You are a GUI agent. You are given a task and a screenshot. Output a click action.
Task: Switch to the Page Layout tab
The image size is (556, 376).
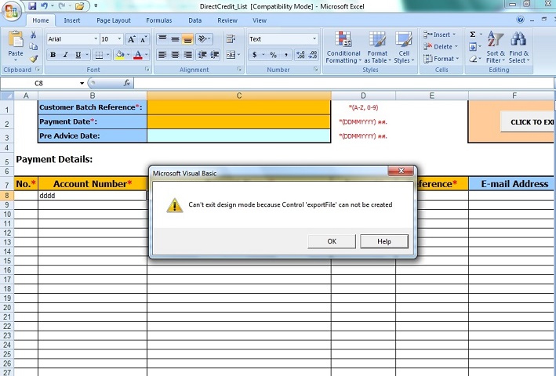tap(114, 20)
